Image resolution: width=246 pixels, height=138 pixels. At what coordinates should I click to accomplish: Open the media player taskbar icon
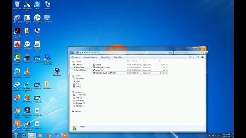pyautogui.click(x=40, y=135)
